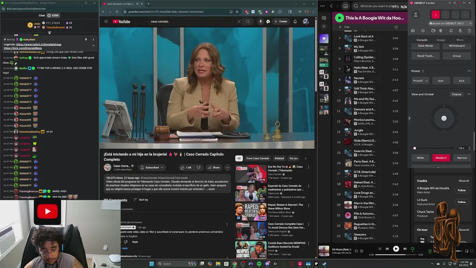This screenshot has width=476, height=268.
Task: Go to Spotify Home icon
Action: click(x=345, y=6)
